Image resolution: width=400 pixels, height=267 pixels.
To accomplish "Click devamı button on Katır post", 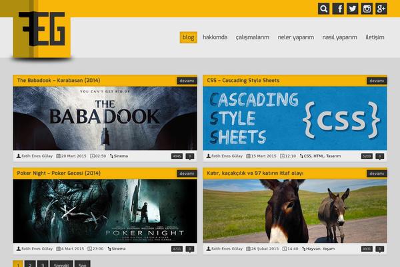I will pyautogui.click(x=377, y=174).
